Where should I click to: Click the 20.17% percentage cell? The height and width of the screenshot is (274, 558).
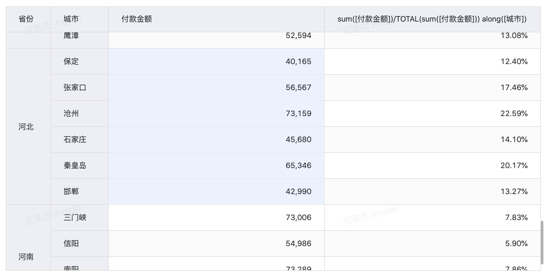tap(514, 166)
